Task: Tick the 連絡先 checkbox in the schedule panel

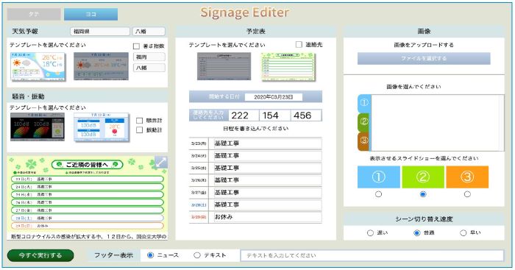Action: [x=299, y=44]
